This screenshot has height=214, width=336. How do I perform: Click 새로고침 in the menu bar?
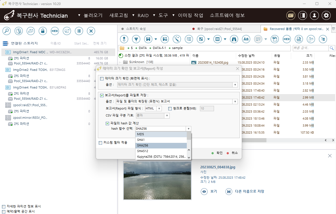(x=119, y=15)
